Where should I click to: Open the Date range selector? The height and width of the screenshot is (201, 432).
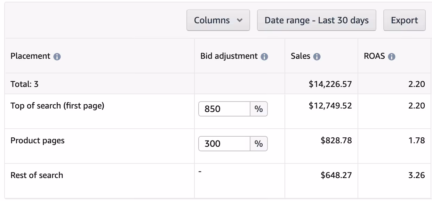point(317,20)
